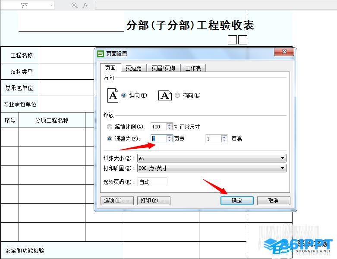This screenshot has width=337, height=259.
Task: Switch to the 页面 tab
Action: coord(110,68)
